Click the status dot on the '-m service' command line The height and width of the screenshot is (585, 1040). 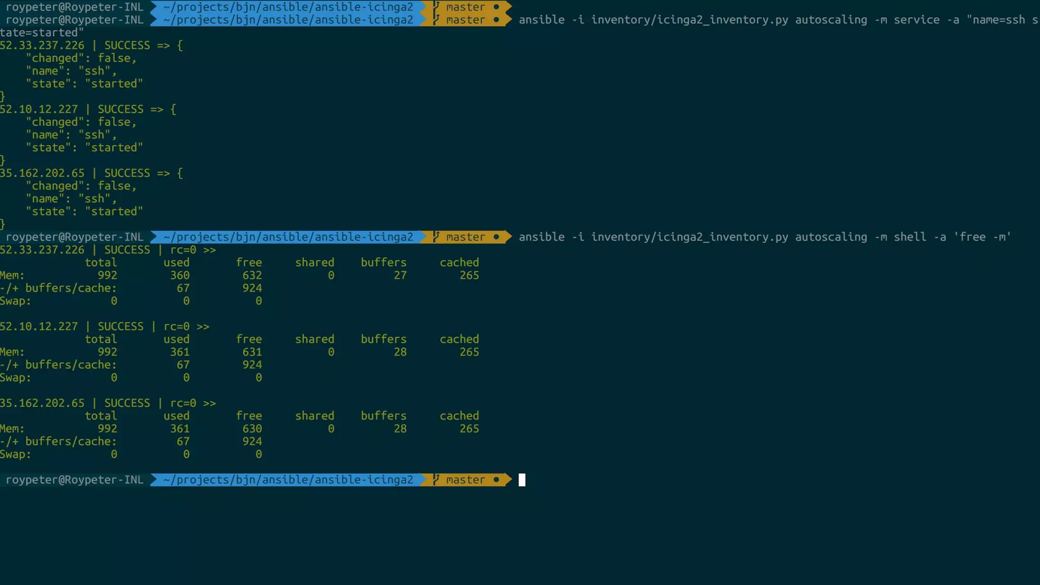(x=496, y=20)
